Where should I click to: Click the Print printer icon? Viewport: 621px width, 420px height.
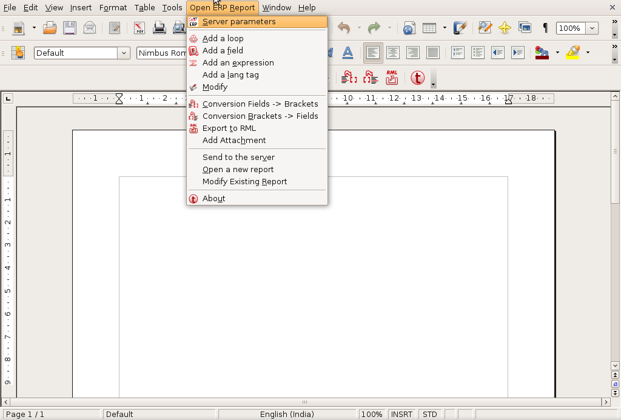pyautogui.click(x=159, y=28)
